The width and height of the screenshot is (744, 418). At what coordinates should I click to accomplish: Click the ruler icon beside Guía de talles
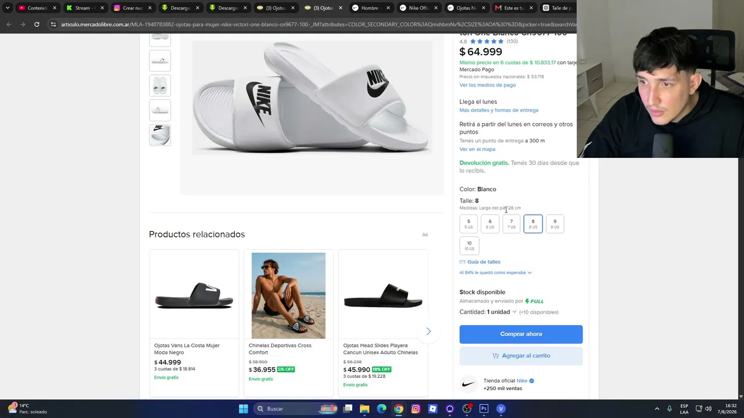pos(462,262)
